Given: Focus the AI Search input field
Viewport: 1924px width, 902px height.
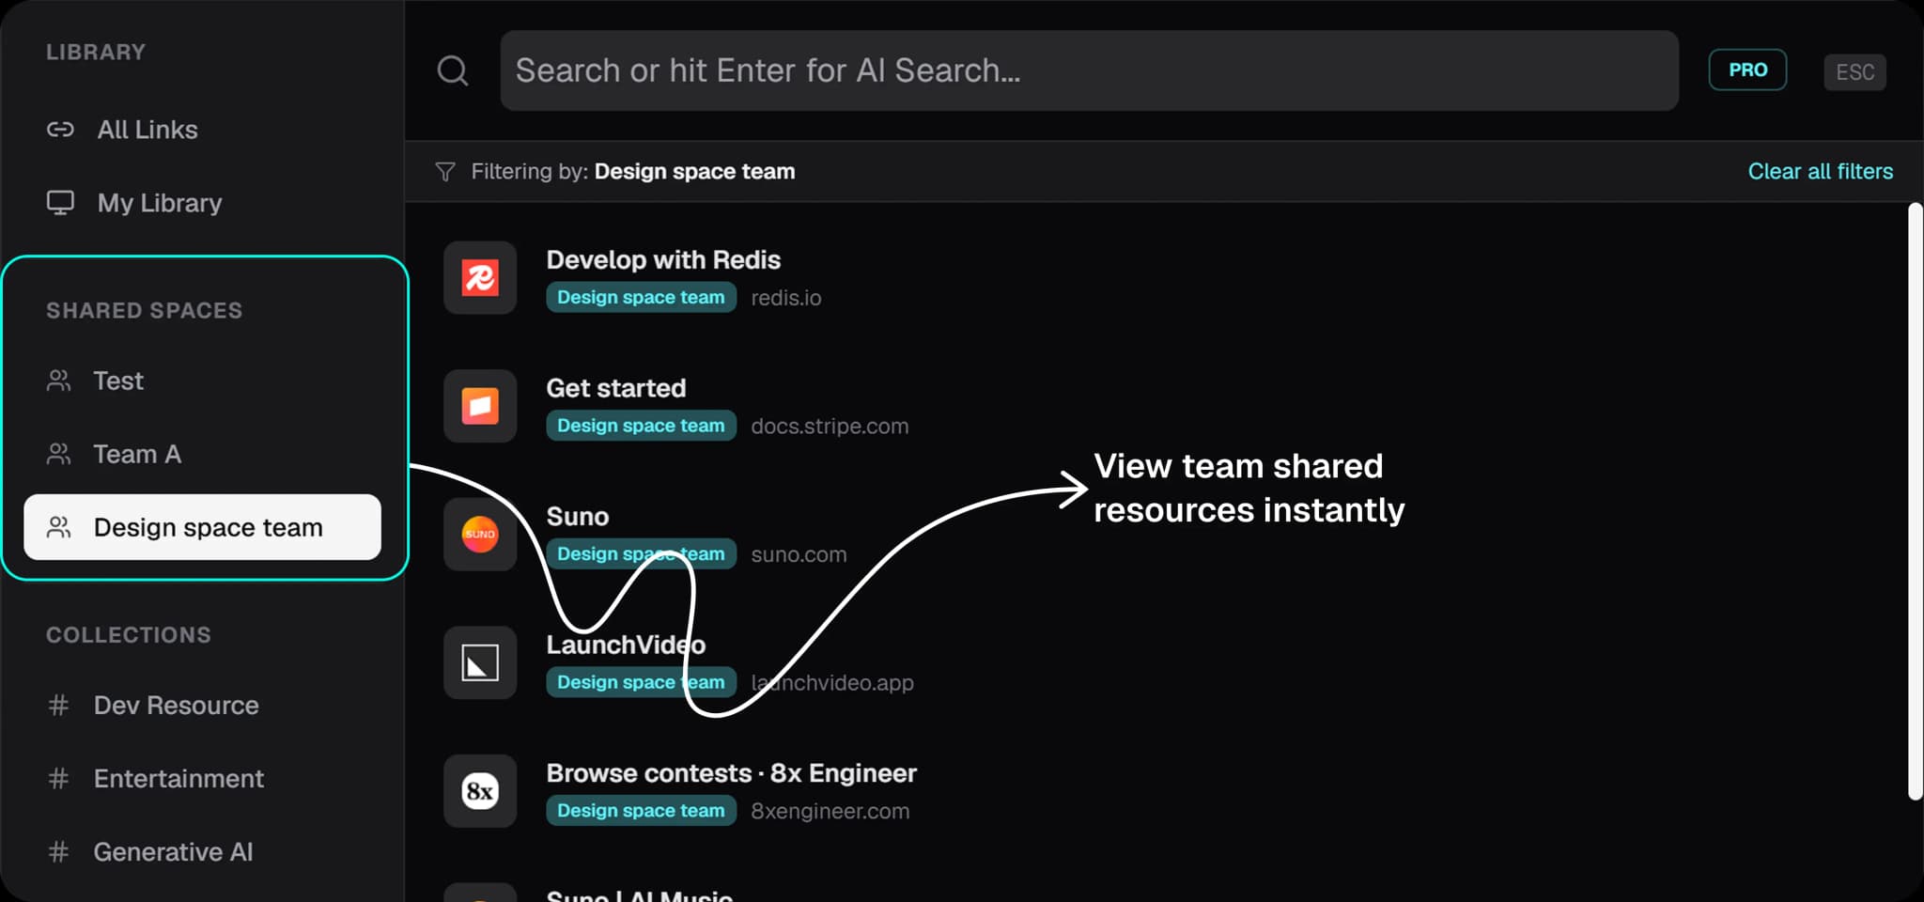Looking at the screenshot, I should tap(1089, 70).
